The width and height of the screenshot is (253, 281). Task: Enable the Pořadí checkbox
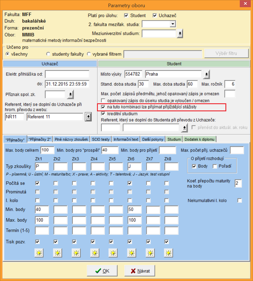coord(215,166)
